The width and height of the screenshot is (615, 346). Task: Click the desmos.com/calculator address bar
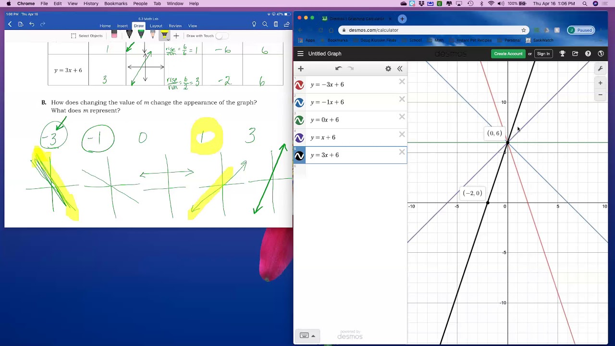tap(432, 30)
